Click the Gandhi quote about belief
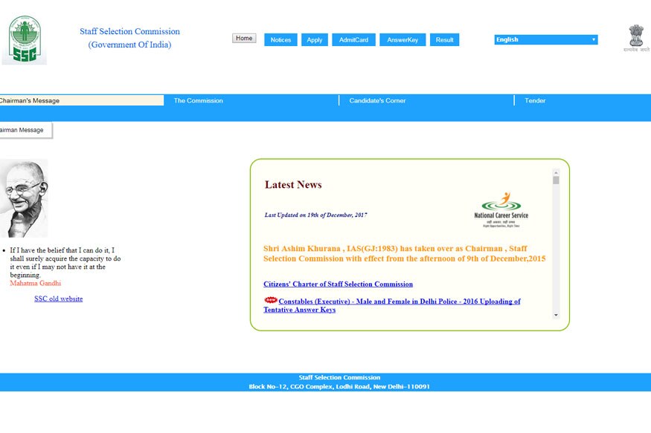The height and width of the screenshot is (433, 651). [65, 263]
